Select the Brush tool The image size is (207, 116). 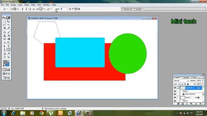pyautogui.click(x=8, y=32)
